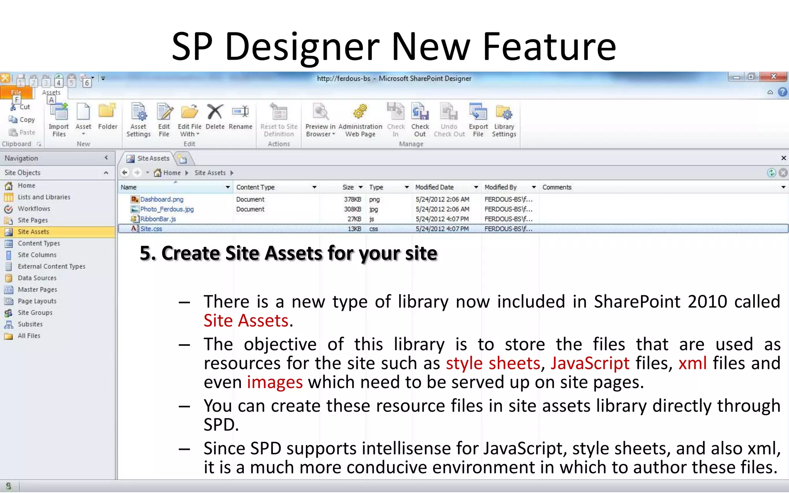
Task: Open the Clipboard dialog launcher
Action: coord(39,144)
